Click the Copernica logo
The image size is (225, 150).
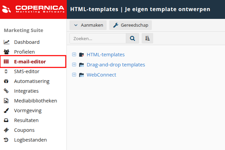33,9
